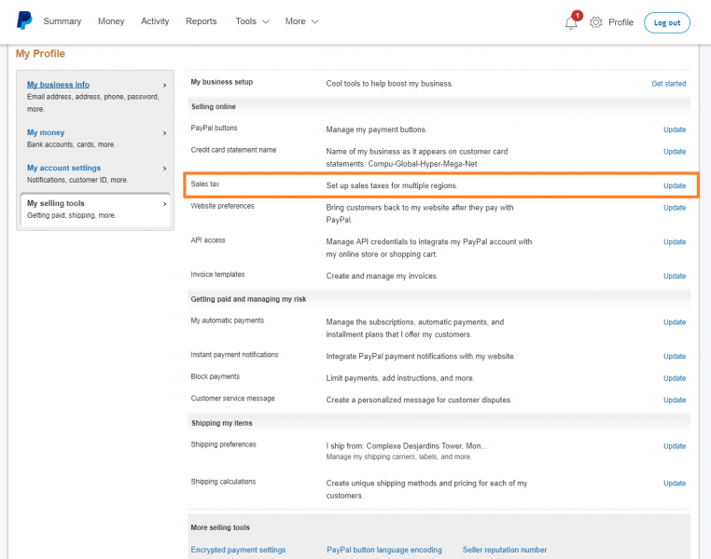Open PayPal button language encoding link
This screenshot has height=559, width=711.
(x=384, y=550)
